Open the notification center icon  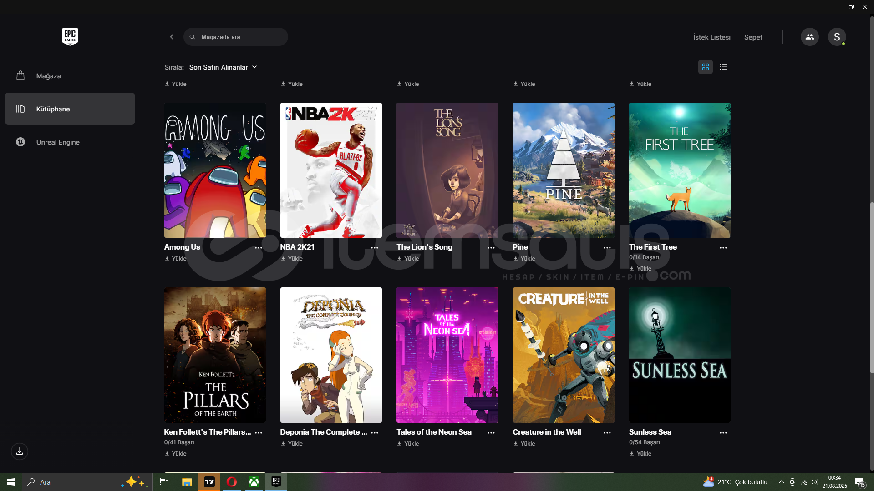(860, 482)
